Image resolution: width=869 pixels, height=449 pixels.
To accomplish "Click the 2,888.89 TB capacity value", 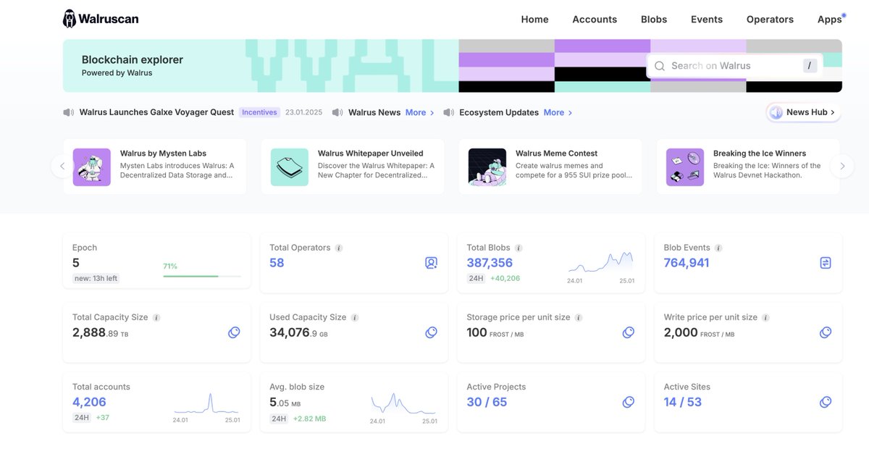I will pos(100,332).
